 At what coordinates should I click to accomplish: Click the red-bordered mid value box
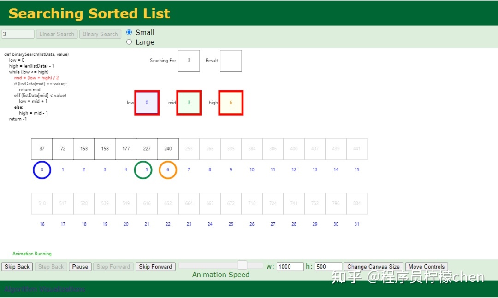tap(189, 103)
